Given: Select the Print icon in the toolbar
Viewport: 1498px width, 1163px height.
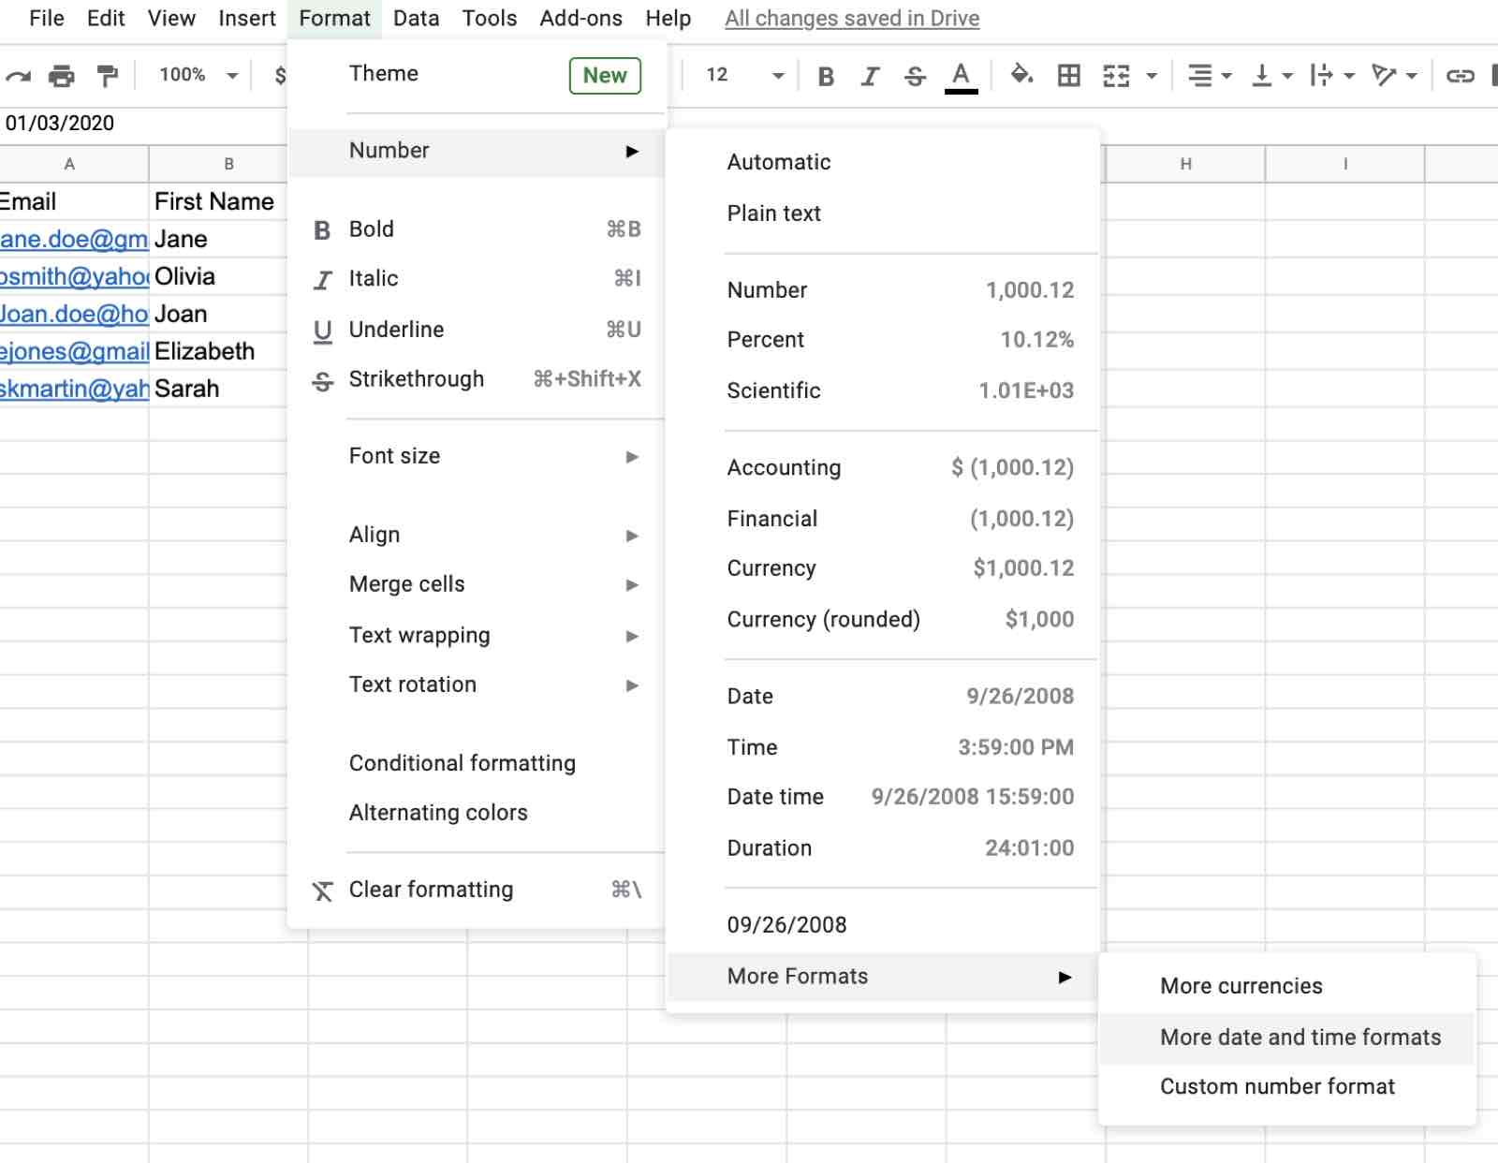Looking at the screenshot, I should pos(61,75).
